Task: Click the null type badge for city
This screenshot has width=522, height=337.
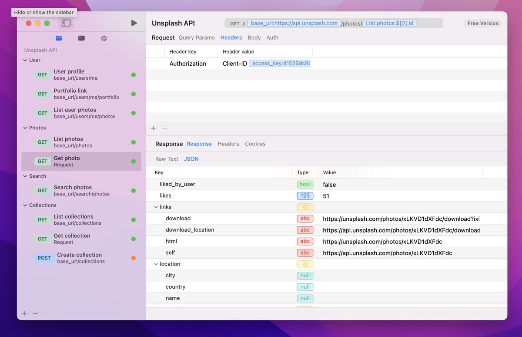Action: 305,276
